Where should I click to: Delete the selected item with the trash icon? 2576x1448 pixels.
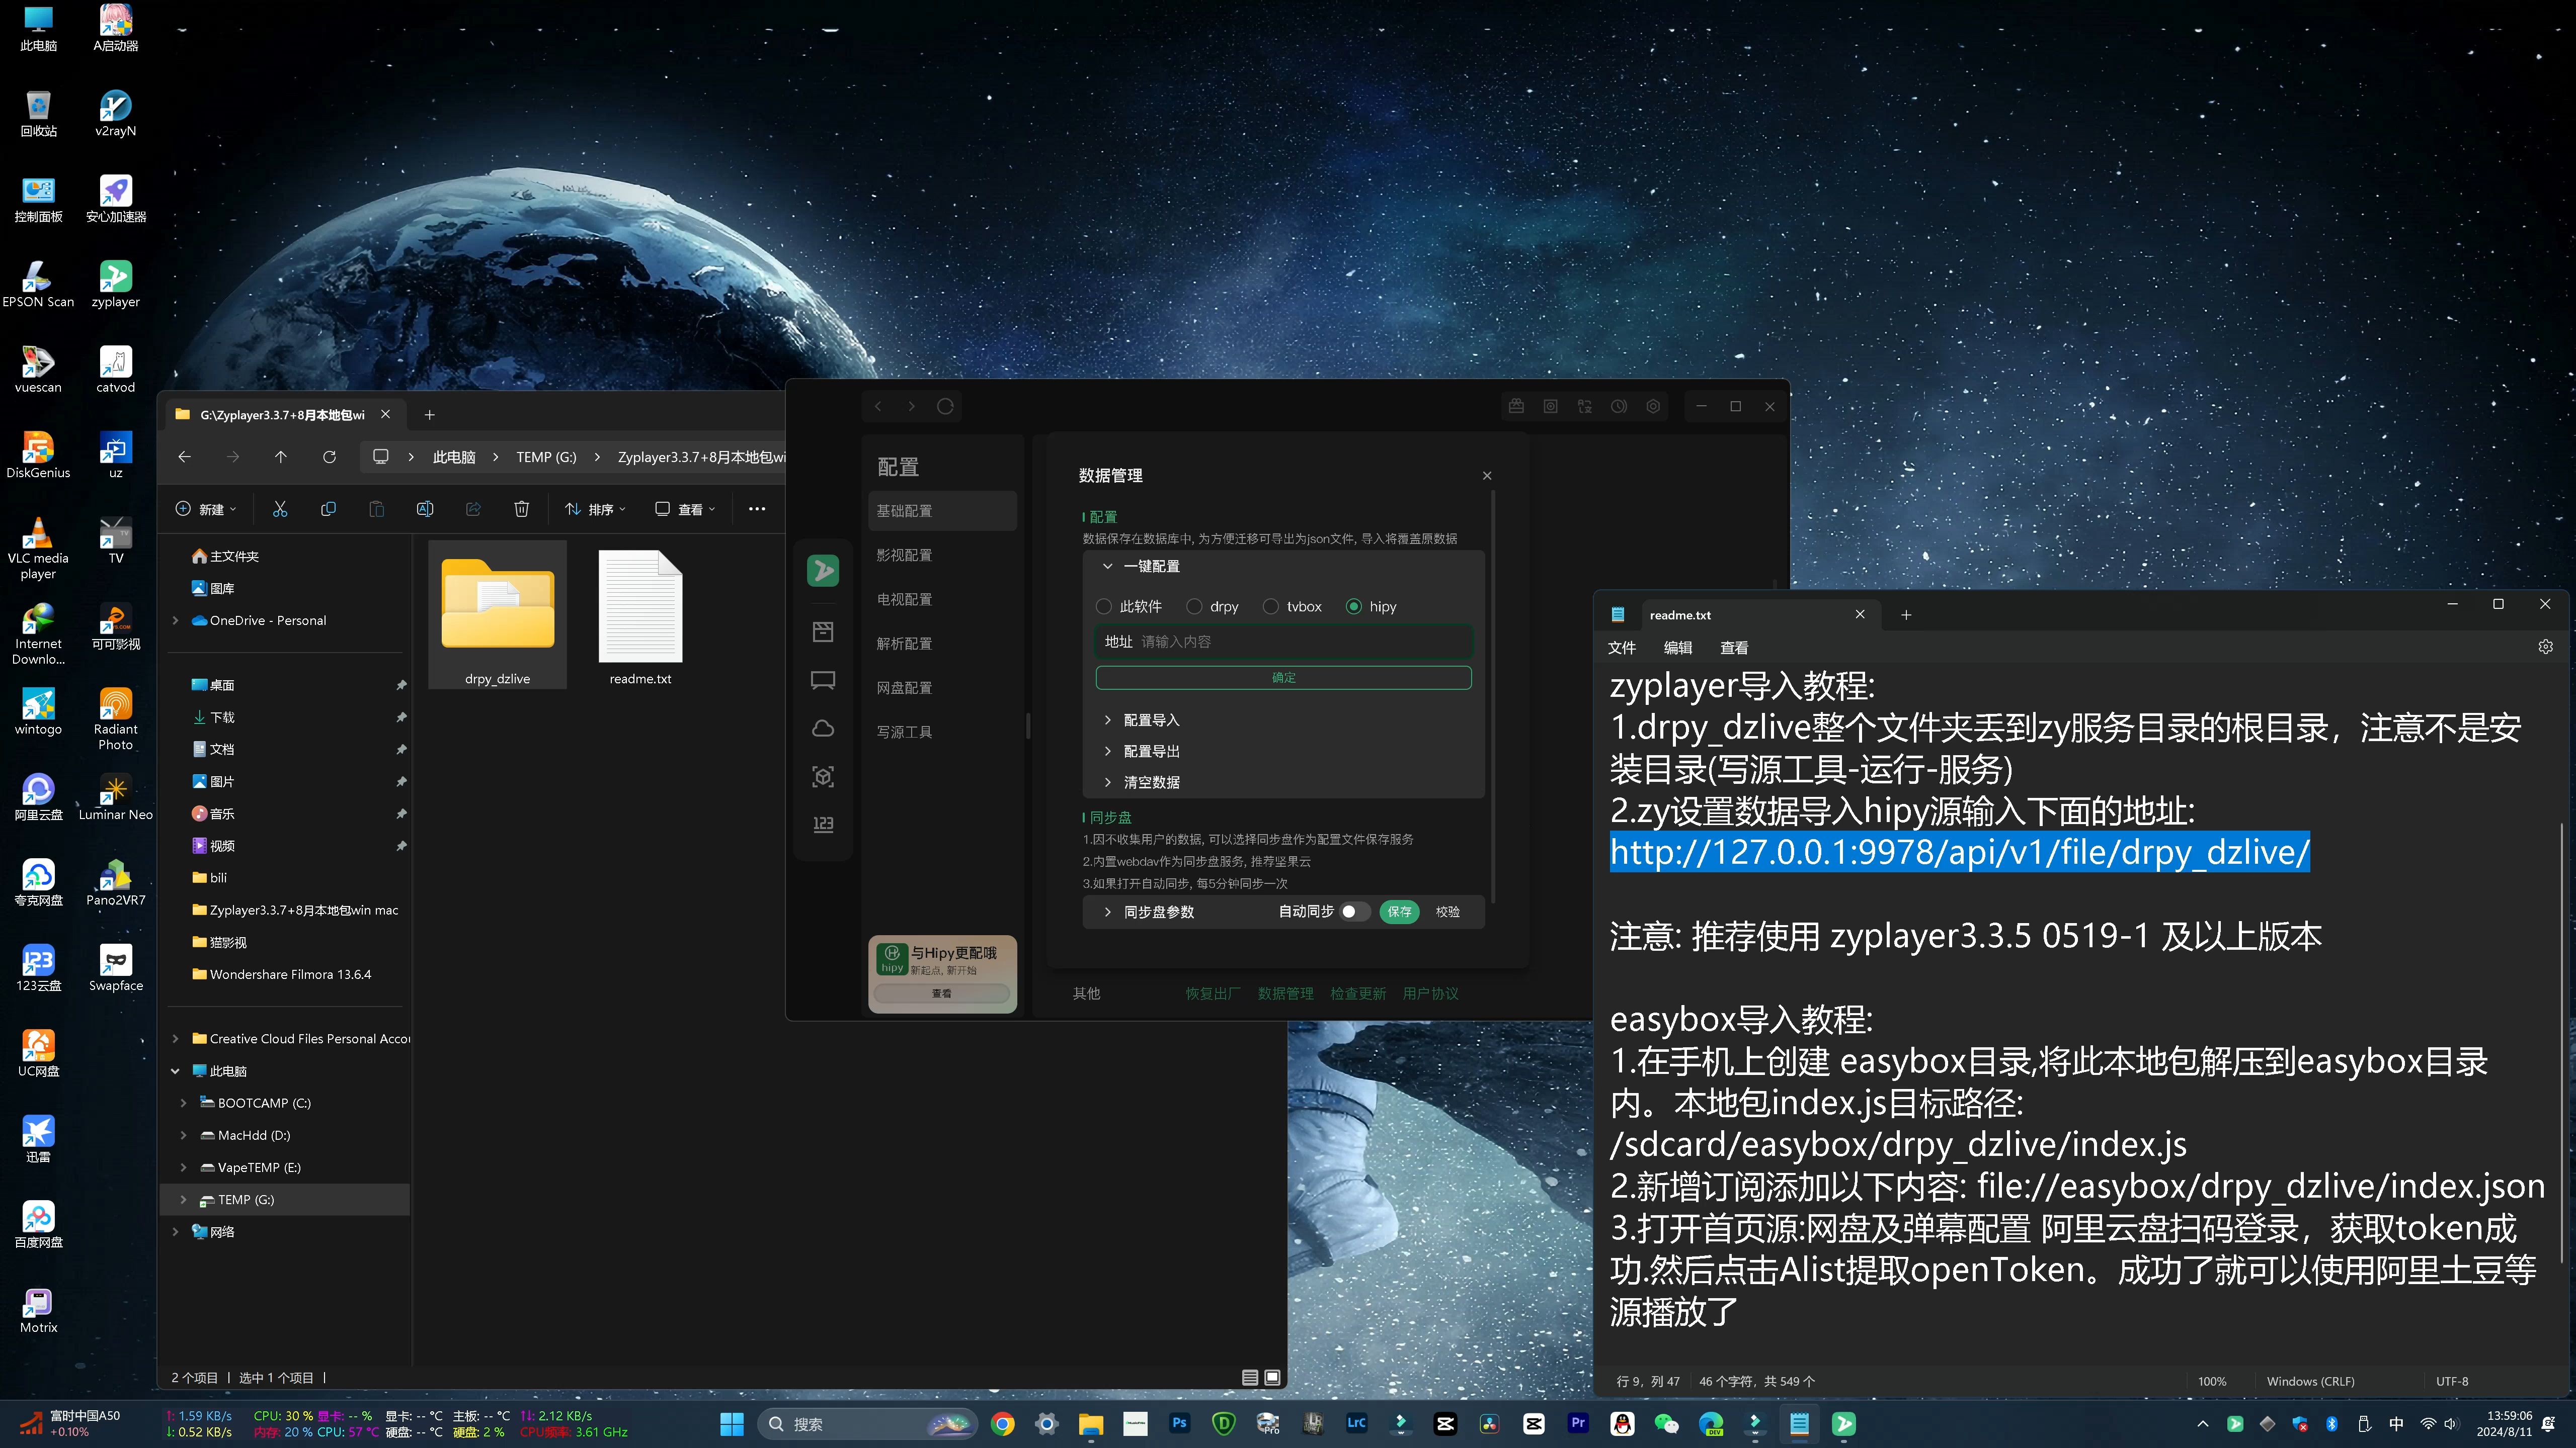click(522, 510)
